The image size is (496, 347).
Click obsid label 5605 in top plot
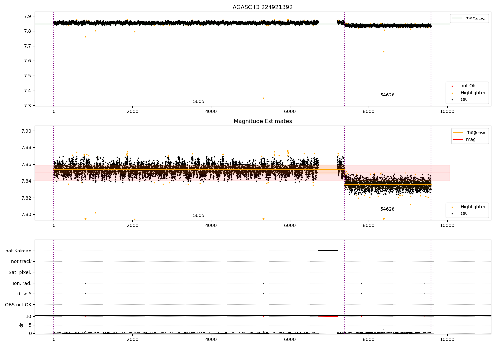point(199,102)
